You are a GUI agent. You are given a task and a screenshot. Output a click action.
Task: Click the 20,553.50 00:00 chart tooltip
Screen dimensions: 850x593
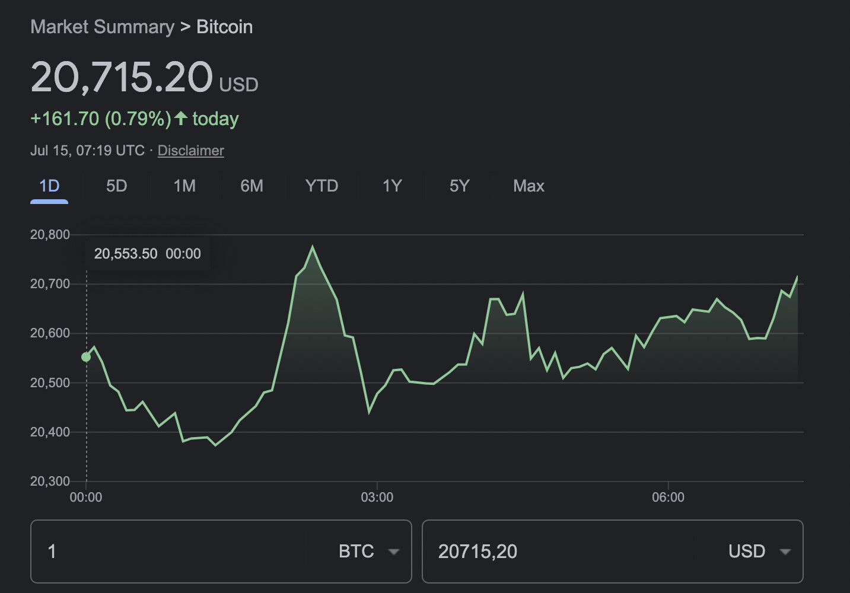click(x=147, y=254)
